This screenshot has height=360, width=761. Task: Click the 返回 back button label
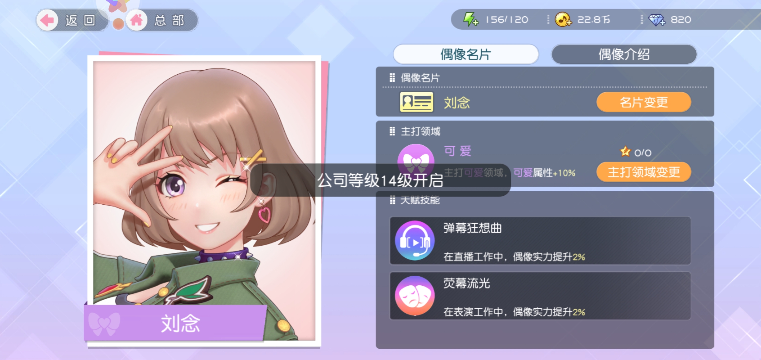click(80, 20)
